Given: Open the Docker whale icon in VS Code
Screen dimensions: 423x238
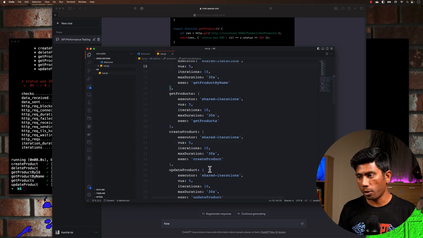Looking at the screenshot, I should [x=89, y=134].
